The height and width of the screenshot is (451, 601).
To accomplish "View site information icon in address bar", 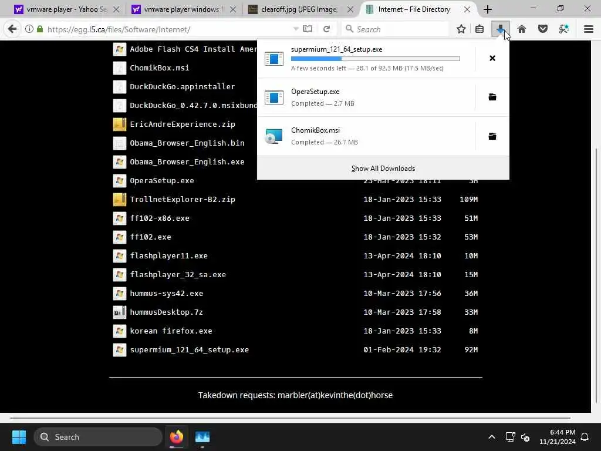I will pos(29,29).
